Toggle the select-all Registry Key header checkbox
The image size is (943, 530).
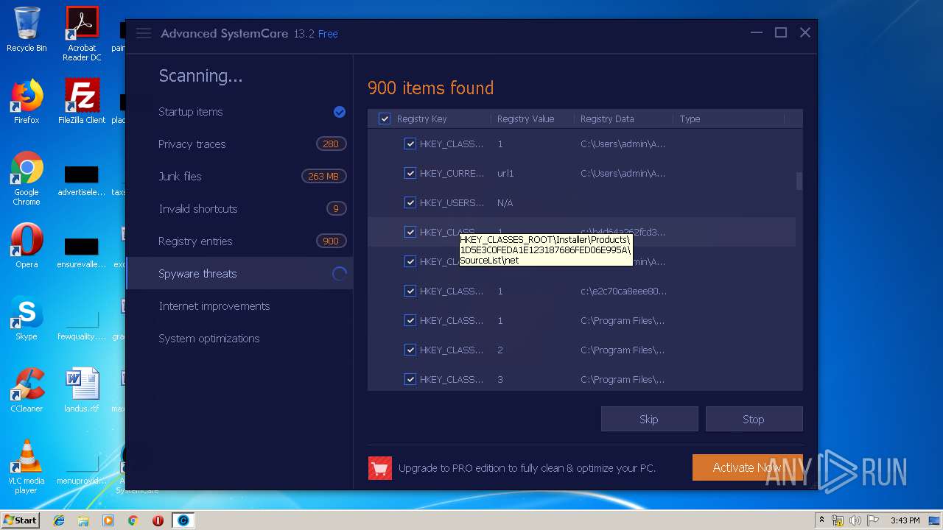click(385, 119)
